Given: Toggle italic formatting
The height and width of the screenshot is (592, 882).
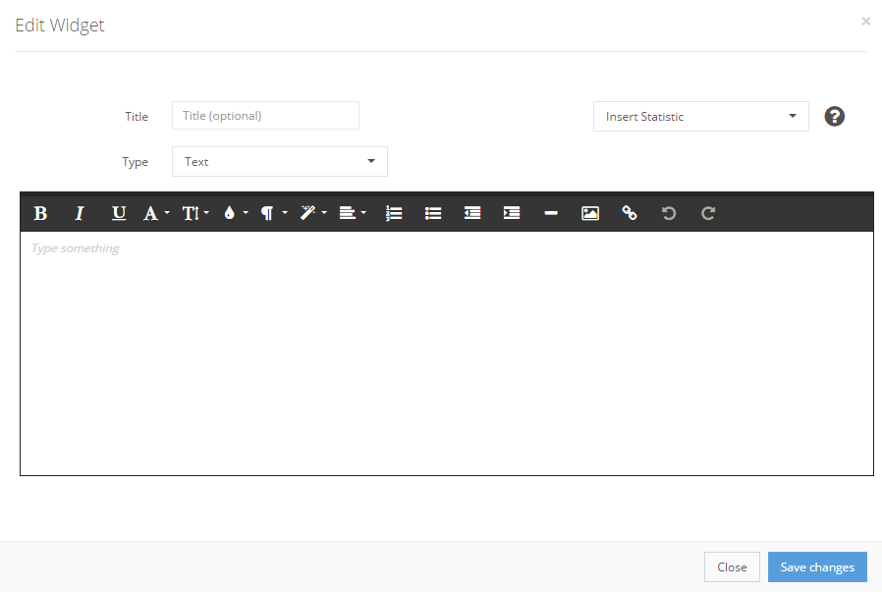Looking at the screenshot, I should pyautogui.click(x=80, y=213).
